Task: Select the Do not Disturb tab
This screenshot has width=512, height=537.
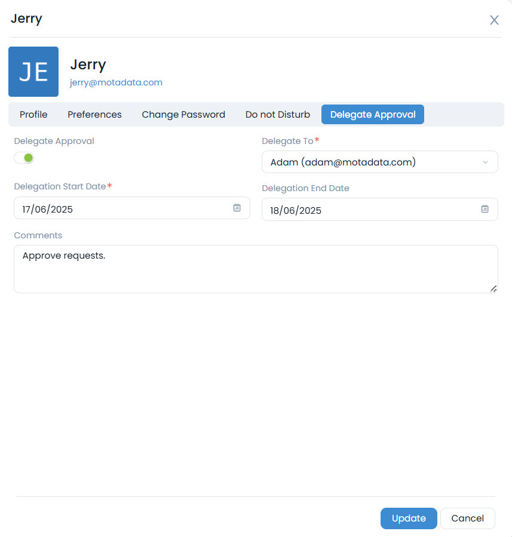Action: pos(278,115)
